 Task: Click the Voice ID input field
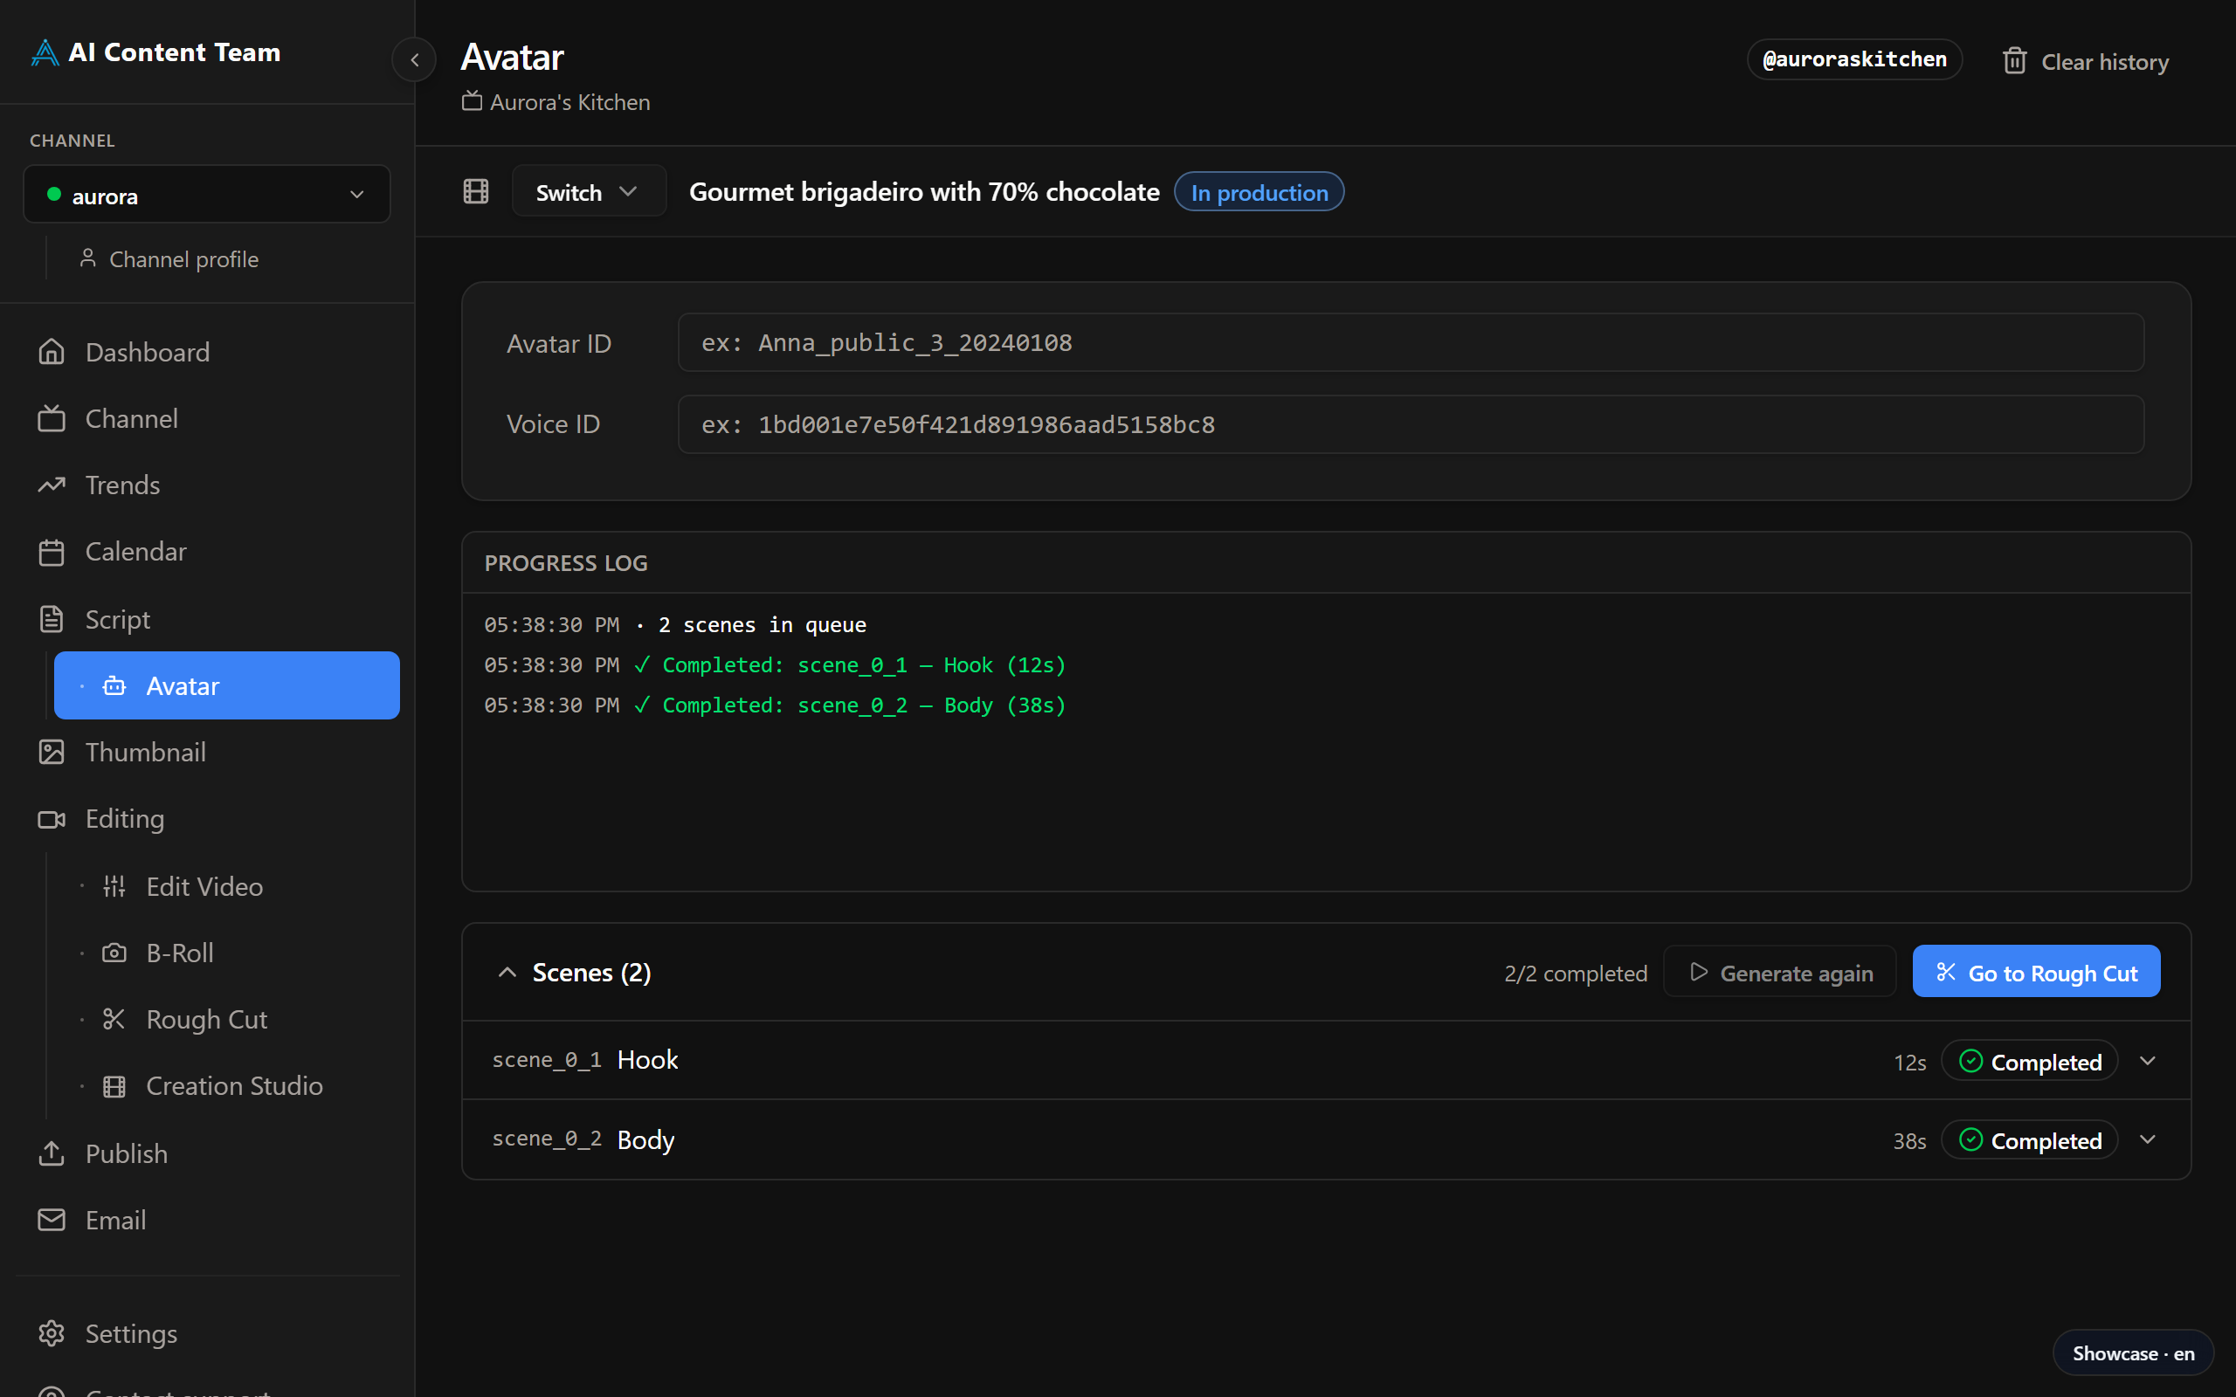click(x=1411, y=424)
